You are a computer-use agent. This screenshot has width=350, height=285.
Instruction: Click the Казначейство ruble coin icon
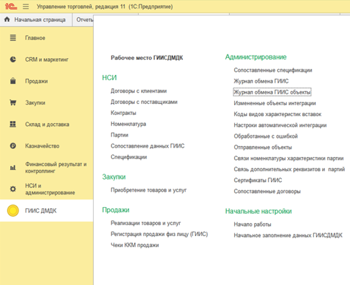13,146
